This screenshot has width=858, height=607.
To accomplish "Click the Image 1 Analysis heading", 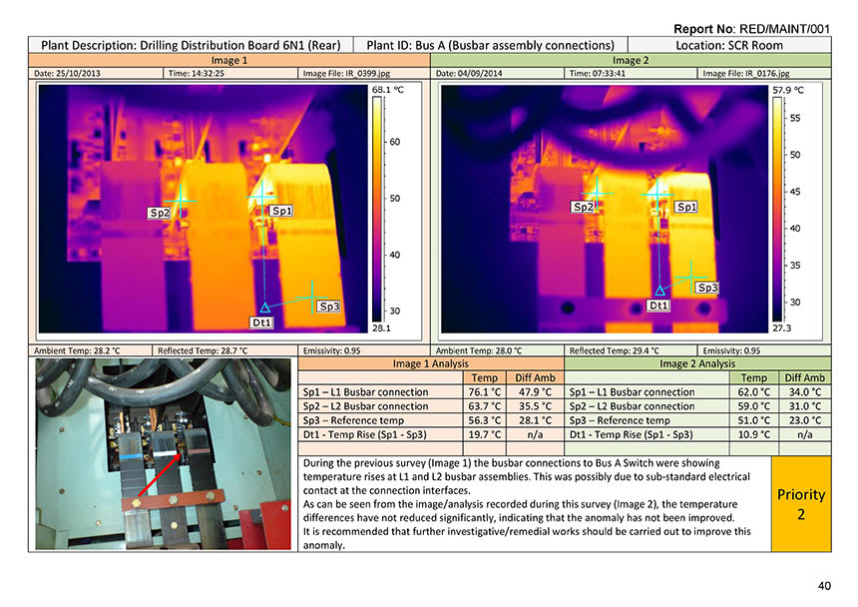I will click(x=431, y=363).
